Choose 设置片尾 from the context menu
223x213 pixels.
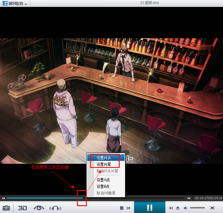(x=106, y=165)
